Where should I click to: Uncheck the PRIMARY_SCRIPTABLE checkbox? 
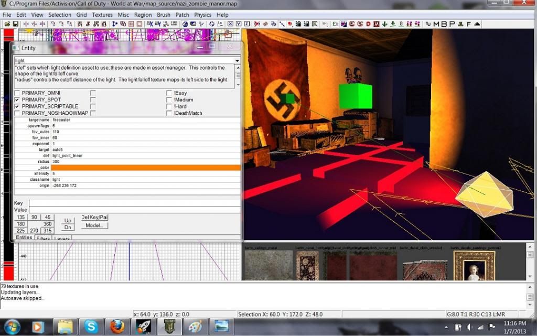17,106
